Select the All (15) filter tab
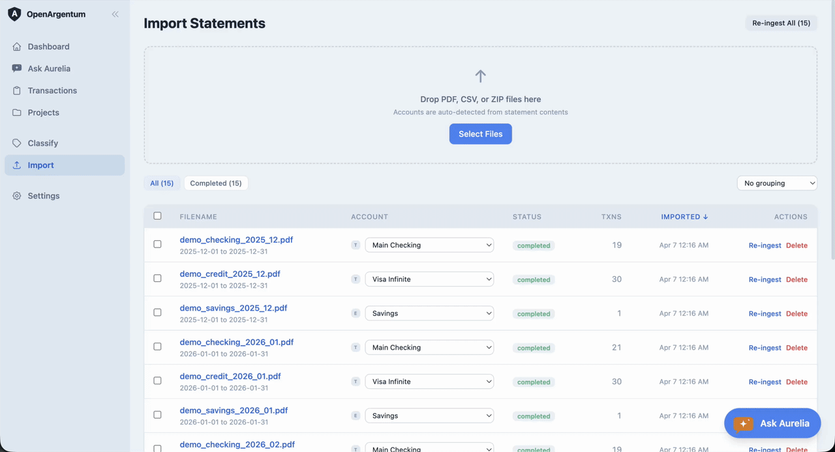The width and height of the screenshot is (835, 452). [x=162, y=183]
